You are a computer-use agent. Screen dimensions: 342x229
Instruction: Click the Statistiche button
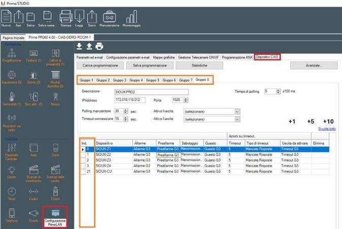coord(199,66)
